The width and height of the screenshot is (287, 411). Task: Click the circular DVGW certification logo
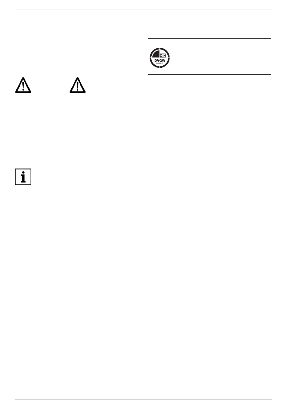[160, 57]
